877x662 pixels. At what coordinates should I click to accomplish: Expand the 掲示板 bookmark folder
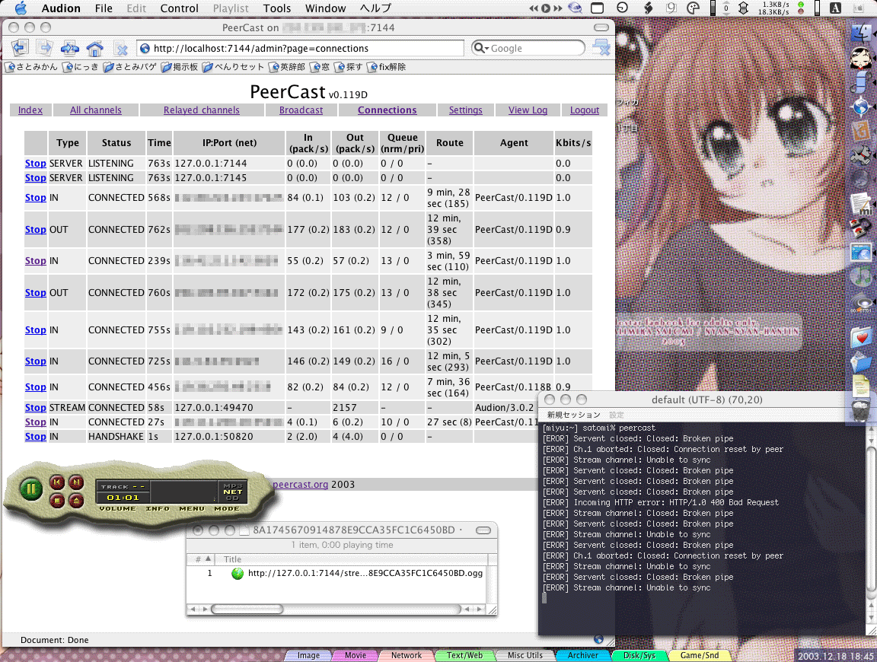pyautogui.click(x=180, y=67)
